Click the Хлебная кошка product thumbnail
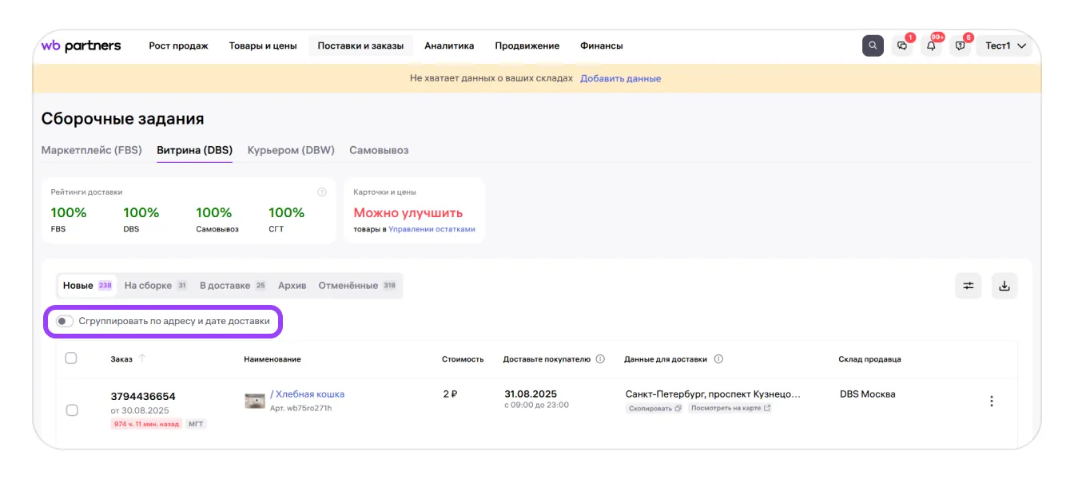This screenshot has height=479, width=1074. tap(255, 401)
